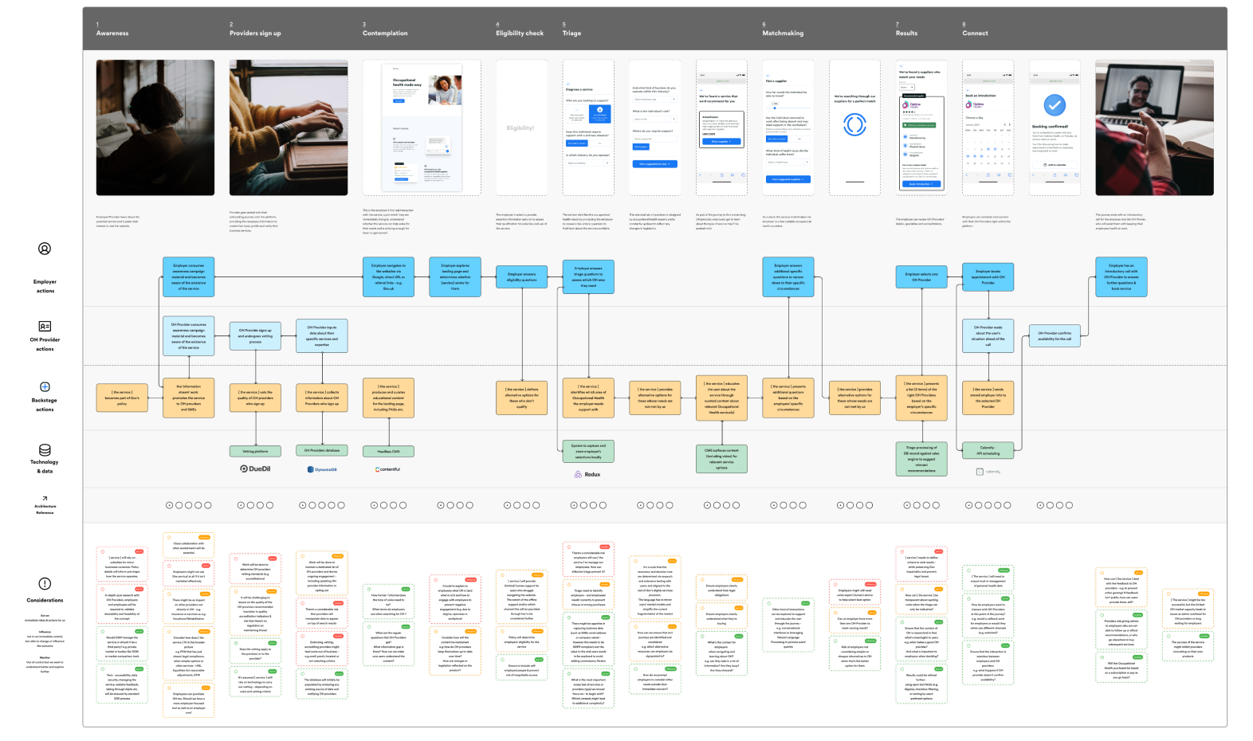Click the Considerations exclamation mark icon
Screen dimensions: 1253x741
click(x=45, y=584)
